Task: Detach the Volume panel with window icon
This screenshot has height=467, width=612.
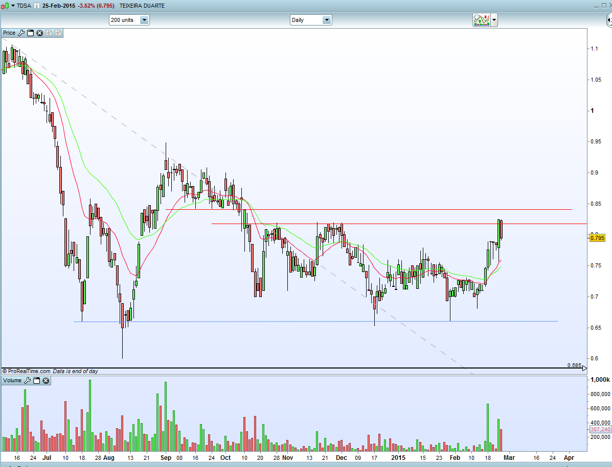Action: (37, 381)
